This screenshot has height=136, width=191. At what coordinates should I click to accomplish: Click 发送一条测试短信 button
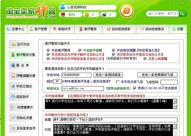pyautogui.click(x=108, y=75)
